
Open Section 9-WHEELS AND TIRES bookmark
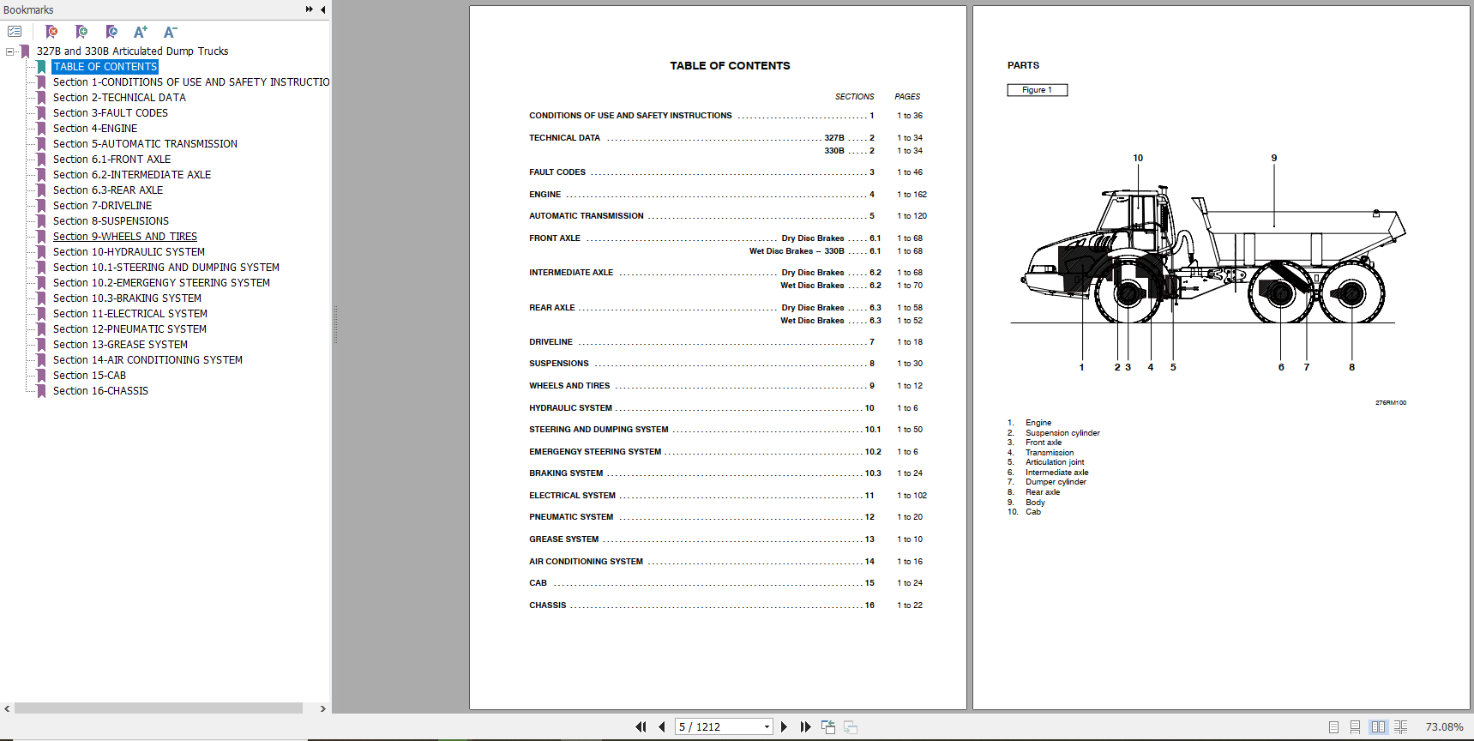pos(125,237)
